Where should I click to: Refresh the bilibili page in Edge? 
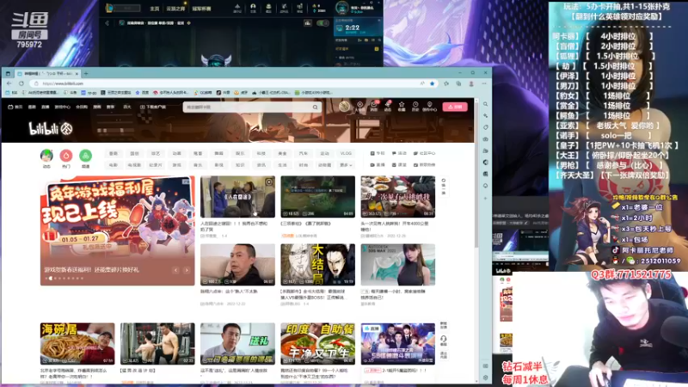21,83
